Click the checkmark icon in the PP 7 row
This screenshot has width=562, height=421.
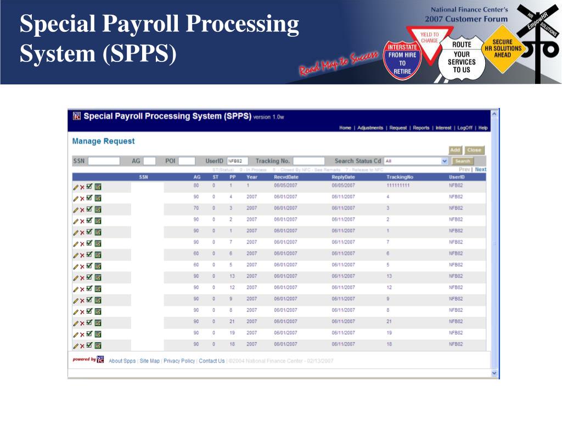[x=89, y=243]
